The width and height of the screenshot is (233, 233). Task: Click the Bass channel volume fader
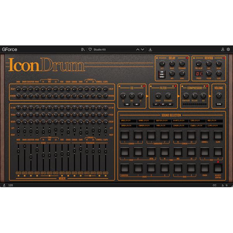point(18,151)
